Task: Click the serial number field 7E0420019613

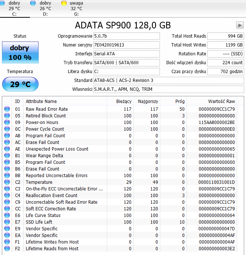Action: (126, 45)
